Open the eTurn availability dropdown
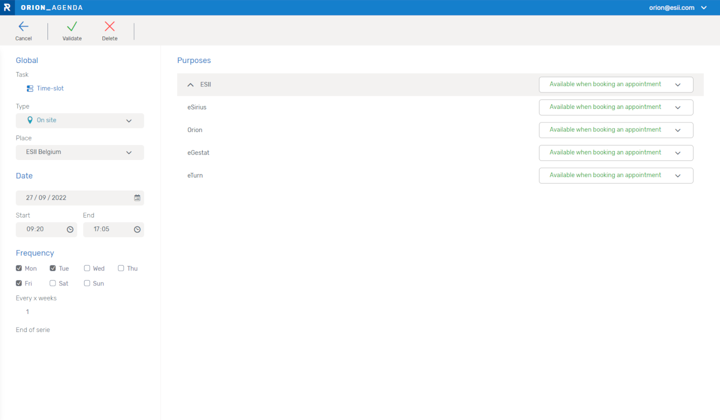 click(x=616, y=175)
